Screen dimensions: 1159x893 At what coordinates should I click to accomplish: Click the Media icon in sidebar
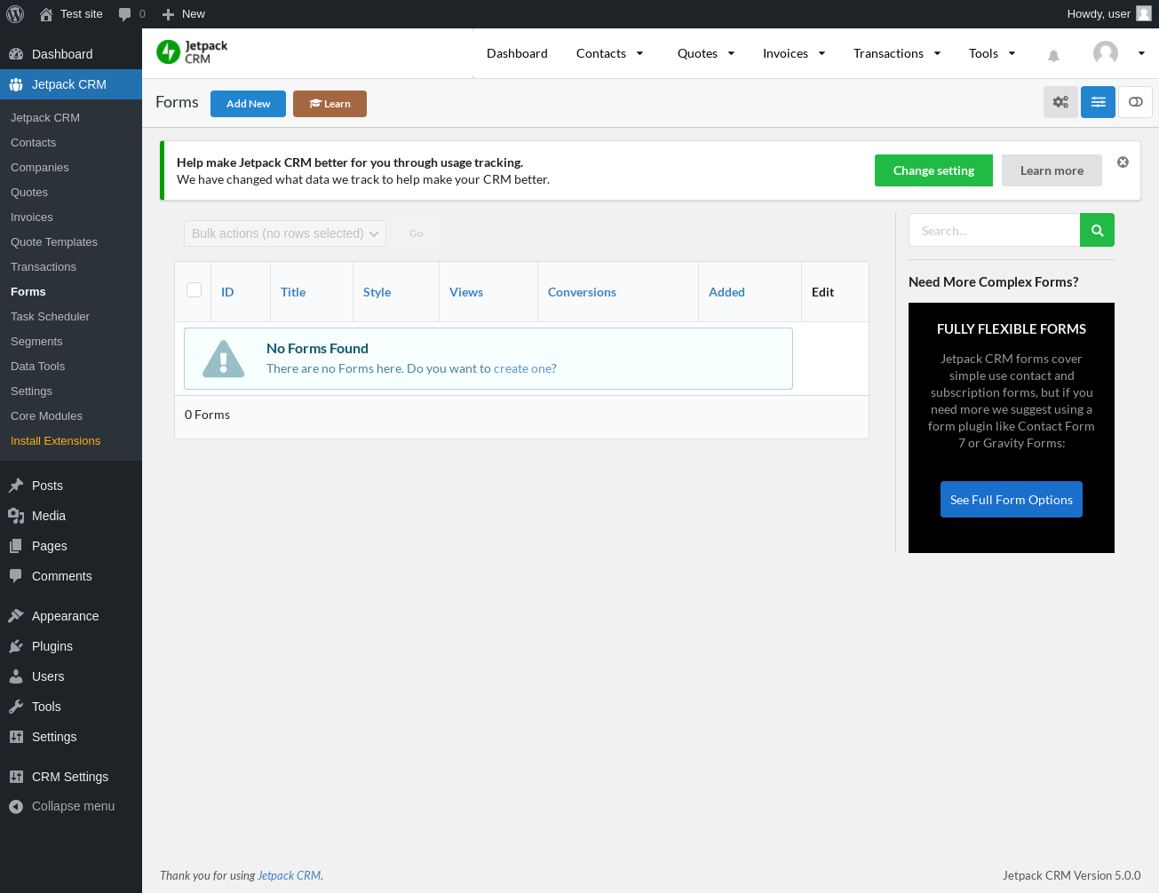point(16,516)
